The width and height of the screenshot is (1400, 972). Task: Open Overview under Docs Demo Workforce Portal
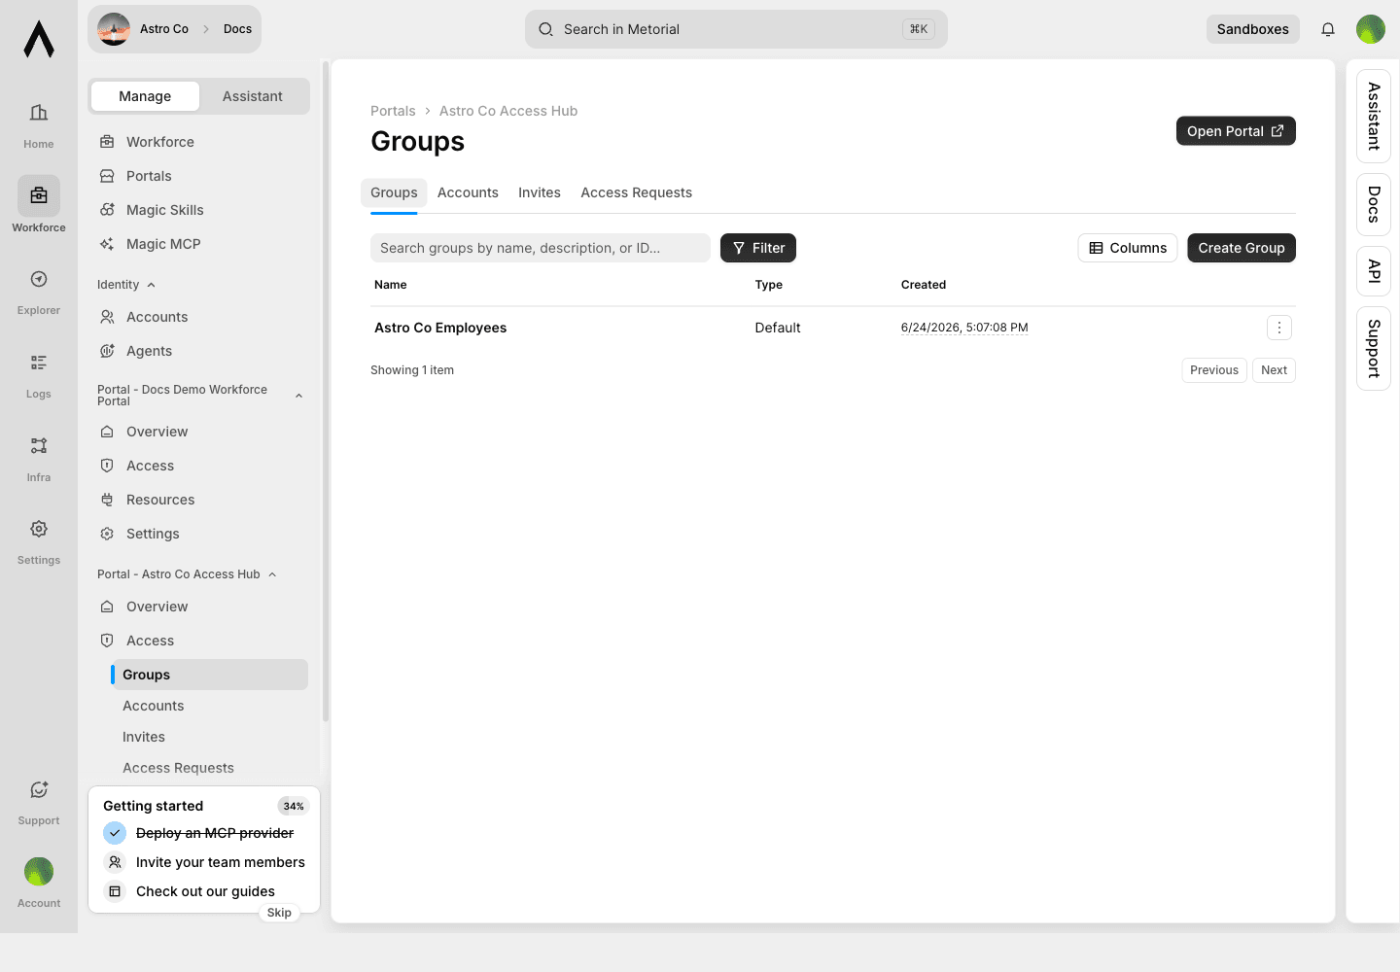point(199,432)
